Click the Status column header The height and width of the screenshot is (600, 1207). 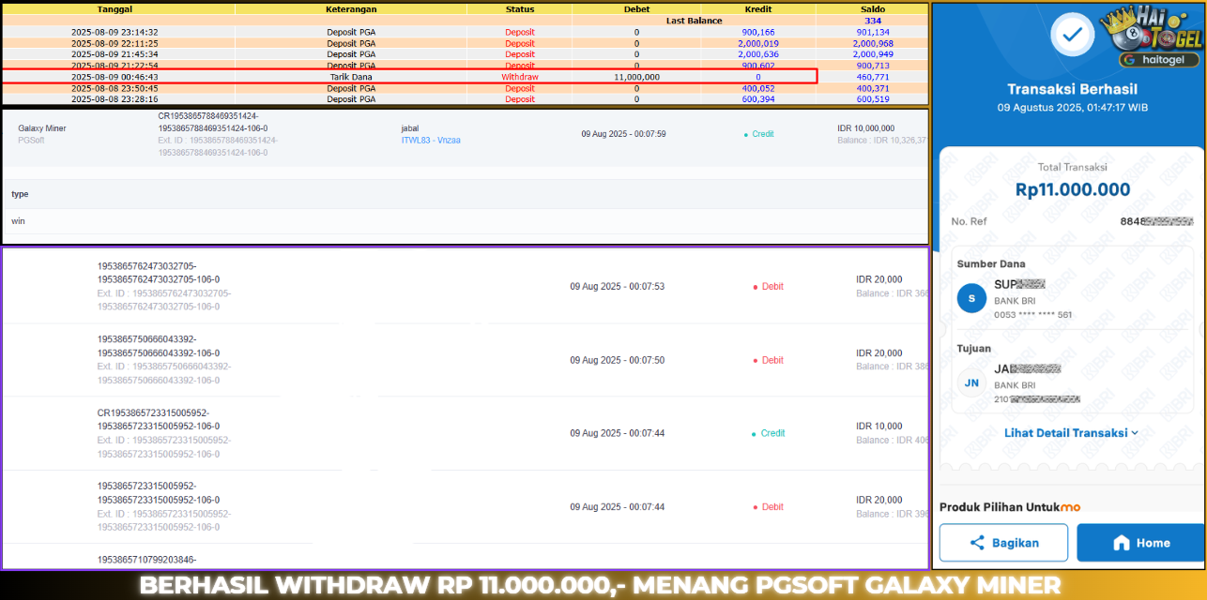[519, 9]
